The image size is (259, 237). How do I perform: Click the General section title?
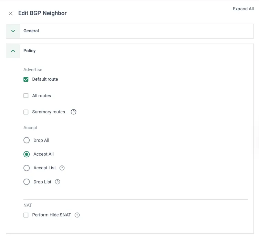[x=31, y=31]
